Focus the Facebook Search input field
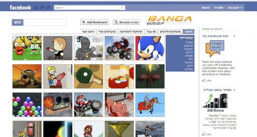Viewport: 257px width, 137px height. tap(87, 8)
